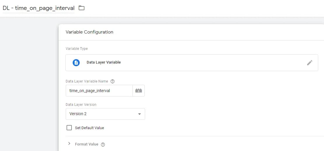
Task: Open help for Data Layer Variable Name
Action: coord(113,81)
